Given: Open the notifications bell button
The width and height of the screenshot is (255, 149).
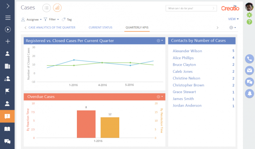Looking at the screenshot, I should (x=250, y=94).
